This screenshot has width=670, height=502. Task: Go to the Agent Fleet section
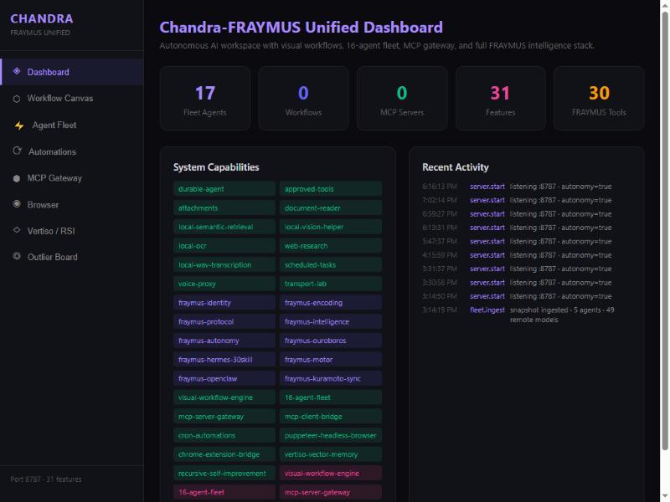pyautogui.click(x=72, y=125)
